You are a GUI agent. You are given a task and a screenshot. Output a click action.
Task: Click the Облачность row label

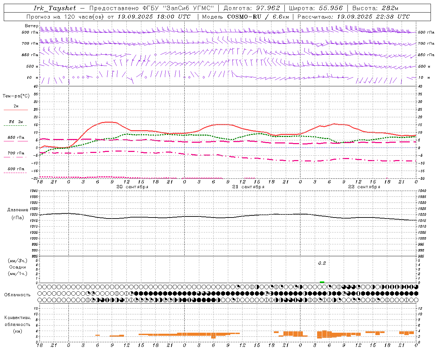click(x=17, y=295)
